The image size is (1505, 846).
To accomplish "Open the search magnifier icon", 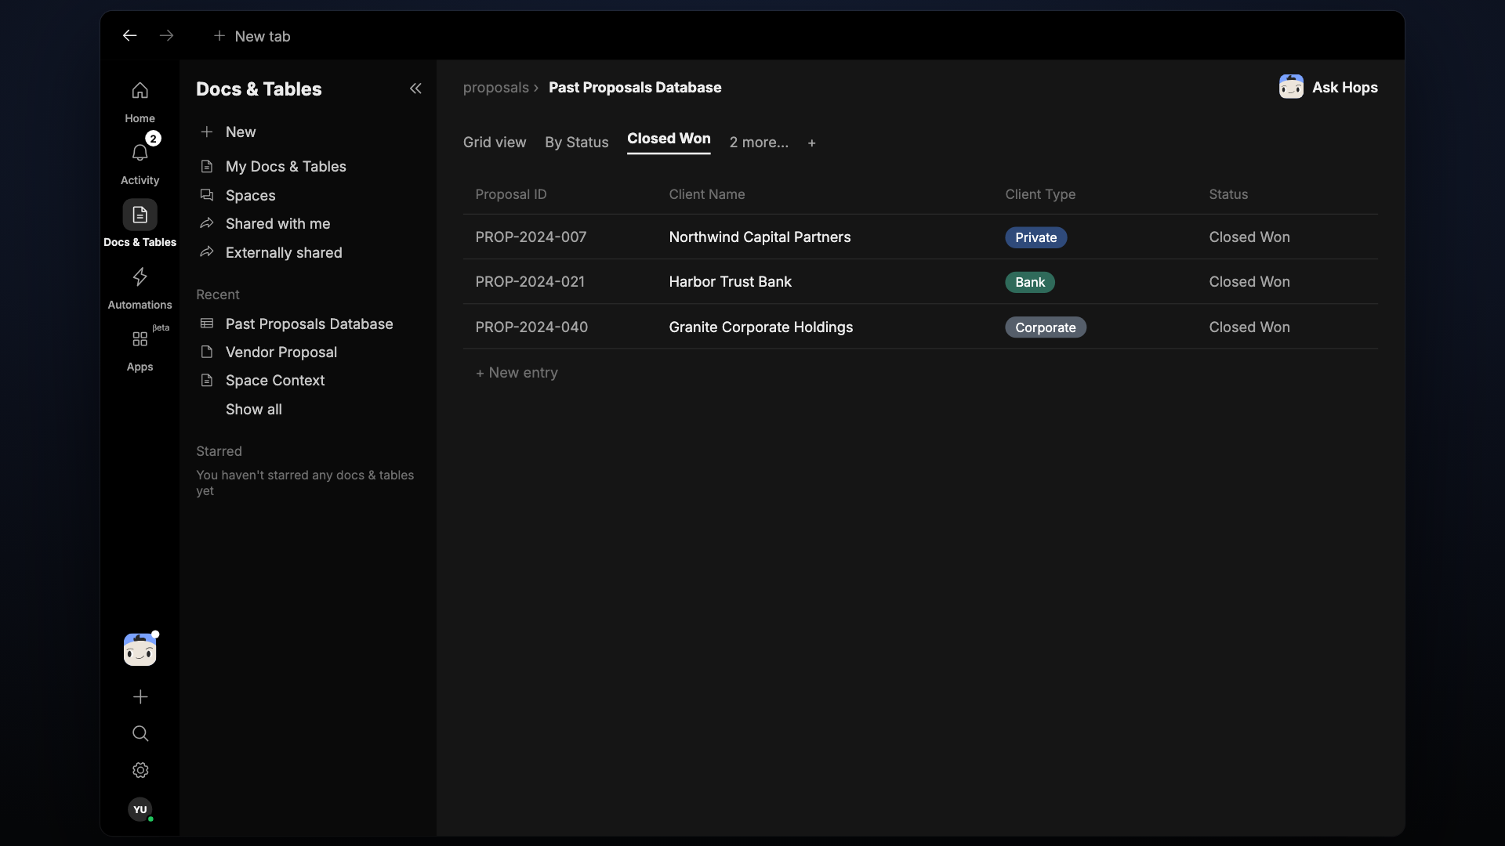I will point(140,733).
